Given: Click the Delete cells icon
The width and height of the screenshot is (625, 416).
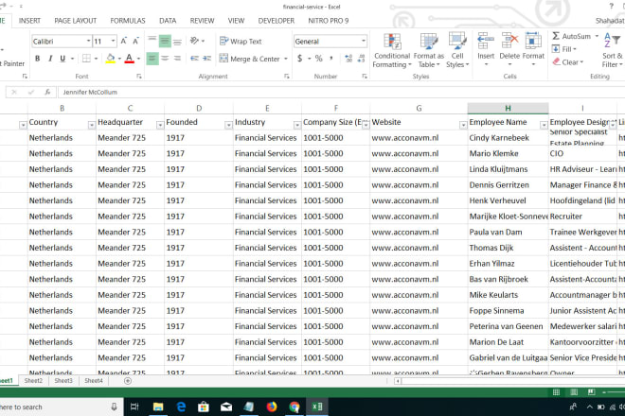Looking at the screenshot, I should [x=509, y=41].
